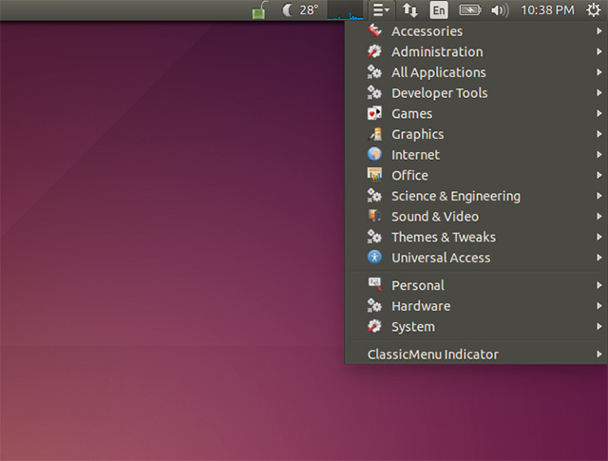Click the 10:38 PM clock
The width and height of the screenshot is (608, 461).
548,10
